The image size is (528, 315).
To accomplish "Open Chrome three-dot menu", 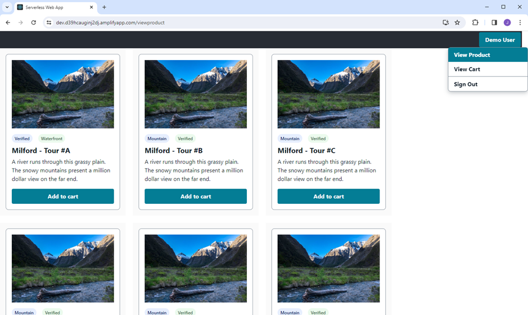I will click(520, 22).
